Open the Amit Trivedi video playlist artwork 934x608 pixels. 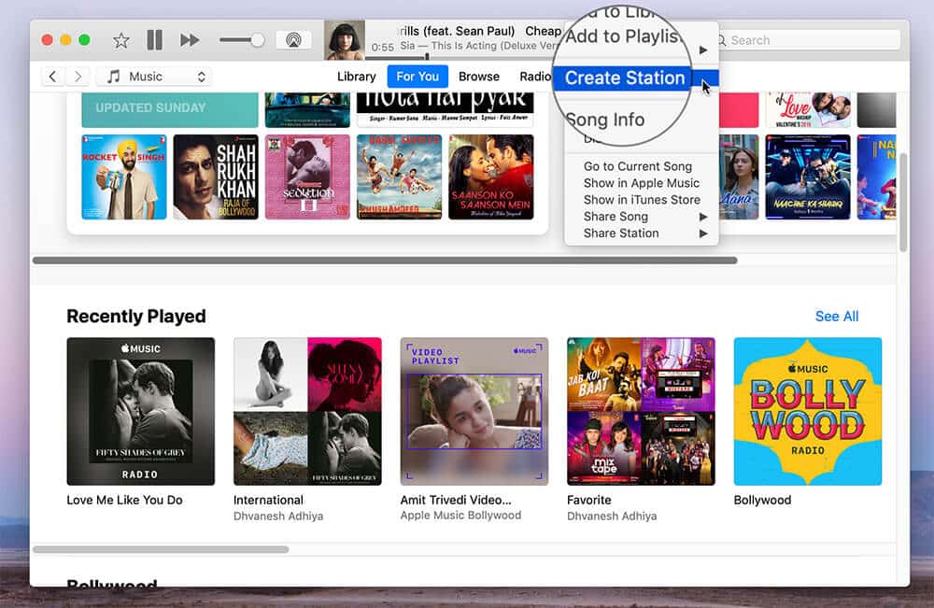[474, 412]
